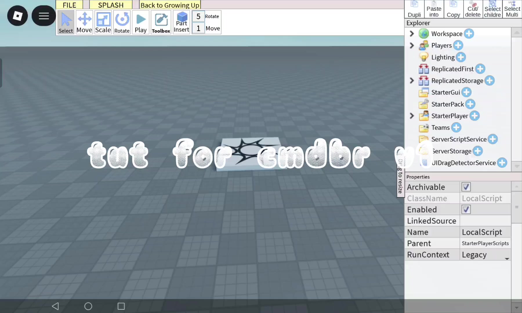Add object to Teams with plus
The height and width of the screenshot is (313, 522).
point(456,127)
